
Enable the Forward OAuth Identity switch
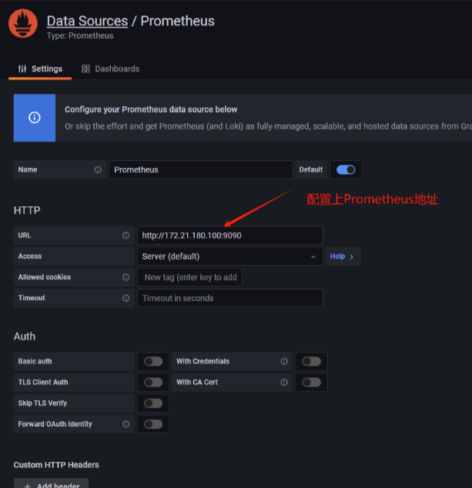click(153, 424)
